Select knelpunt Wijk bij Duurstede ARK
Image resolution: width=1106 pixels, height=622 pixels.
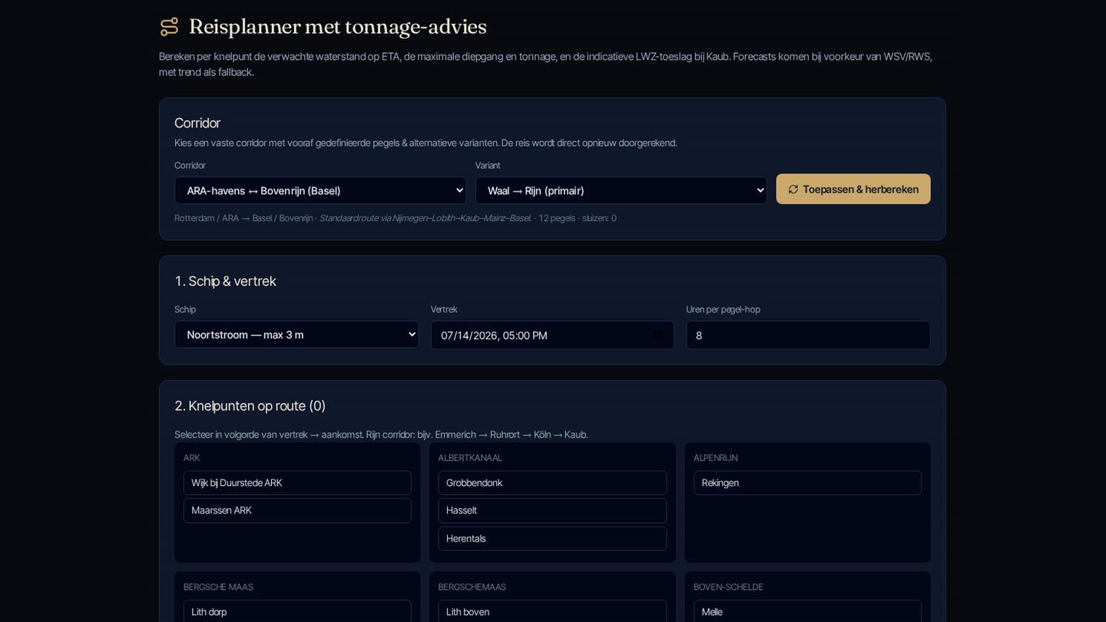[297, 483]
